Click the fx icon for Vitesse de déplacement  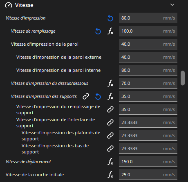coord(110,162)
